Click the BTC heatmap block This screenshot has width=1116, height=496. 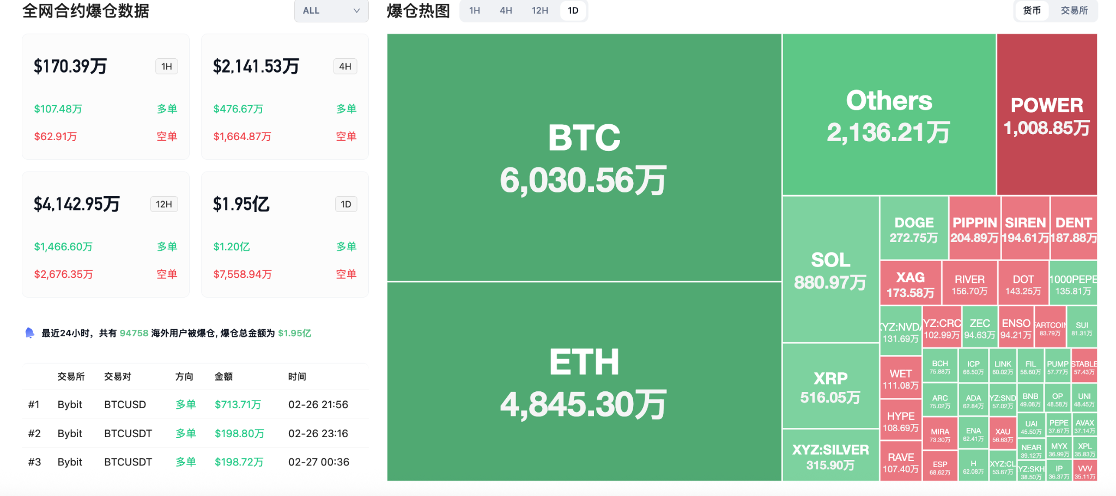pos(584,158)
